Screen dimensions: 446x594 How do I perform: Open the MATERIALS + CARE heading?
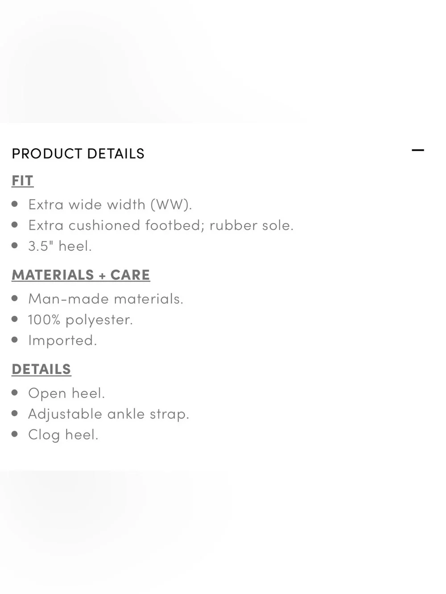tap(81, 274)
